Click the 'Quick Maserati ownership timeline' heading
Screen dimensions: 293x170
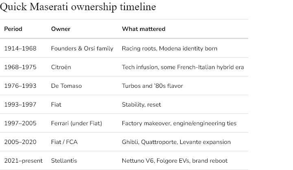(78, 7)
